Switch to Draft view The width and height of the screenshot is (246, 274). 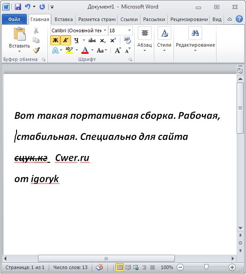[153, 267]
